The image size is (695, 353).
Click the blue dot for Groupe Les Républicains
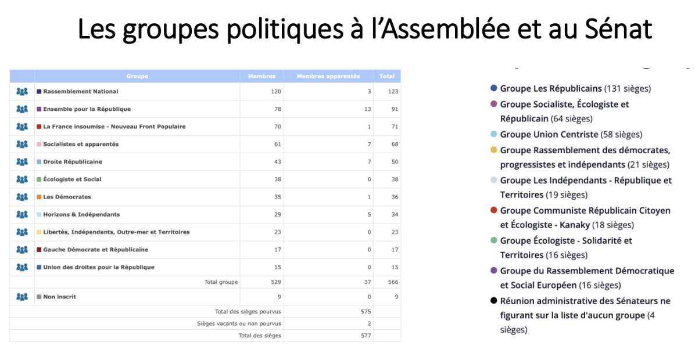[494, 89]
